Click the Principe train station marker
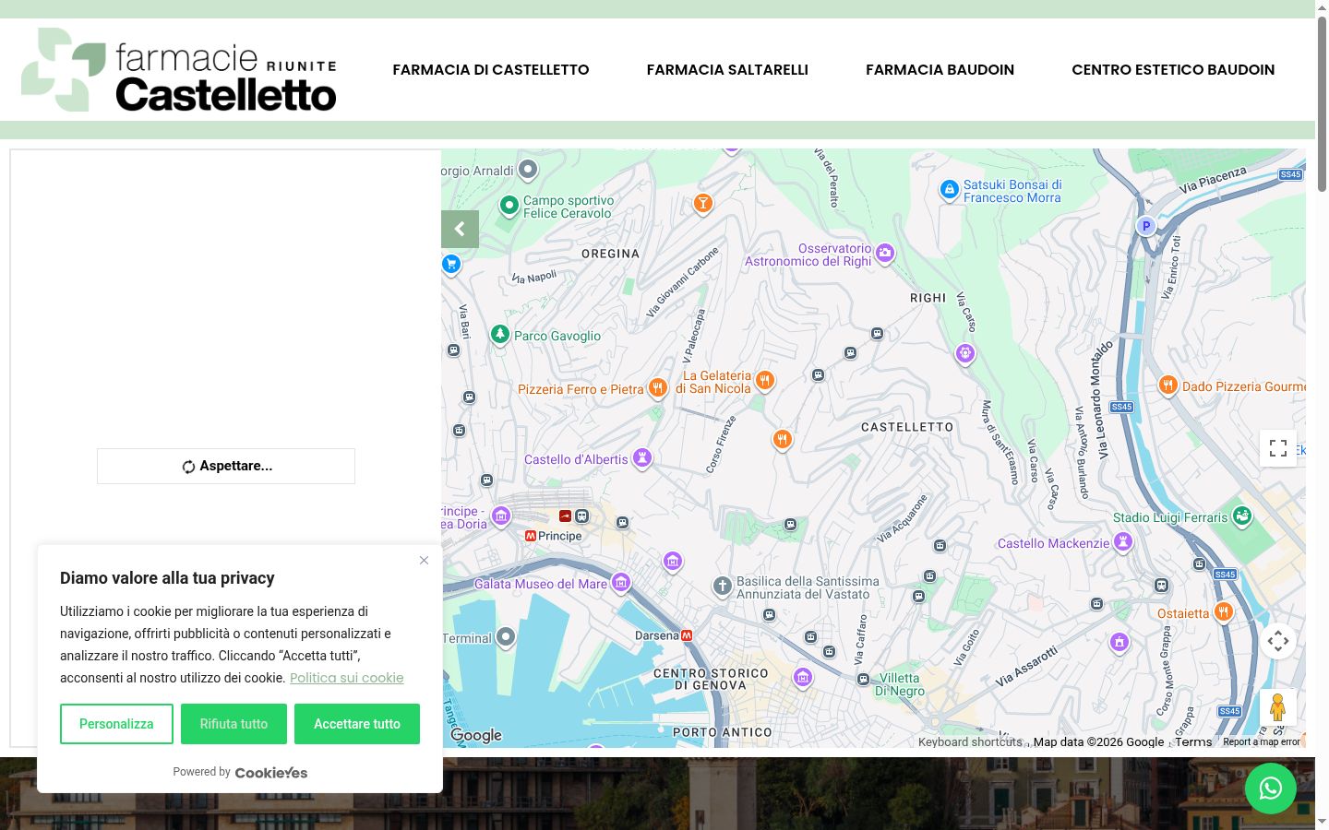The image size is (1329, 830). coord(581,516)
